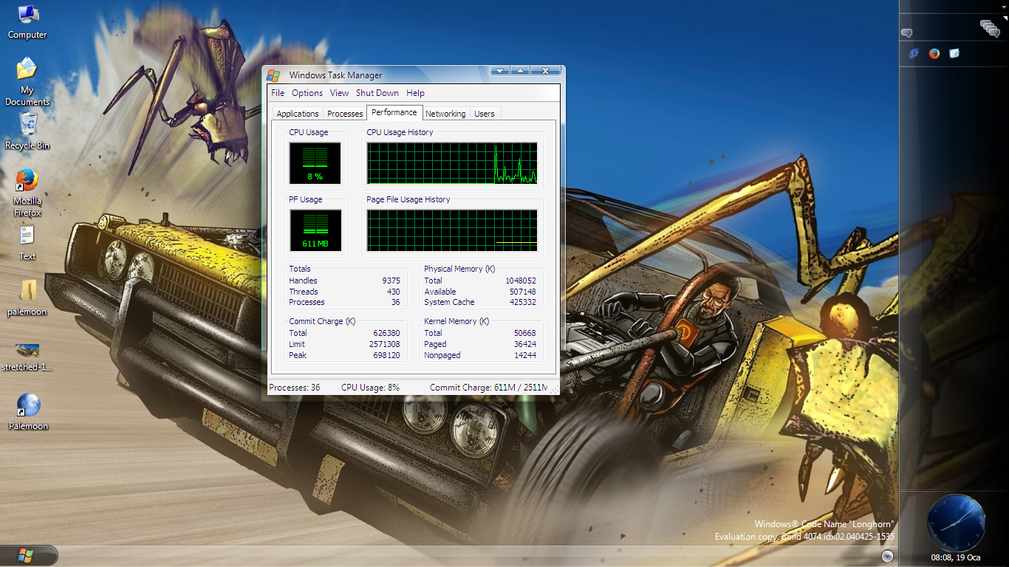Image resolution: width=1009 pixels, height=567 pixels.
Task: Launch Firefox from the sidebar quick launch
Action: pos(934,53)
